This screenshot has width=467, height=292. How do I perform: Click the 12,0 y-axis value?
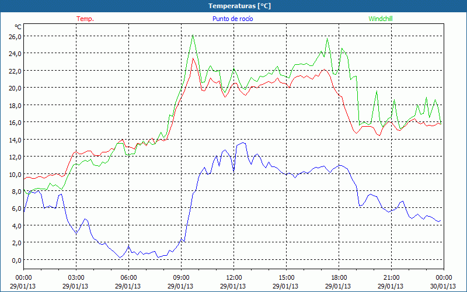[x=15, y=157]
